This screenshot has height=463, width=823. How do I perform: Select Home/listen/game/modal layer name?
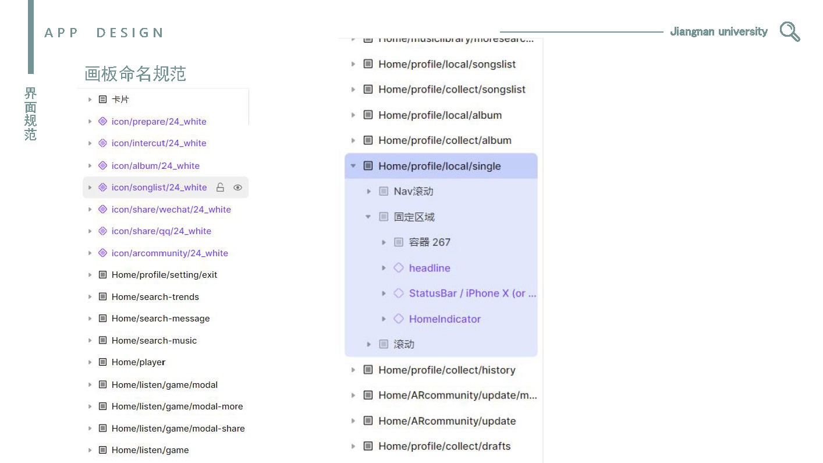tap(165, 384)
